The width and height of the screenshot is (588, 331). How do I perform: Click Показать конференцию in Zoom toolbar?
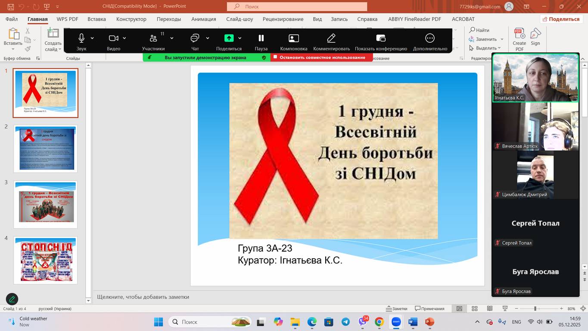point(381,38)
